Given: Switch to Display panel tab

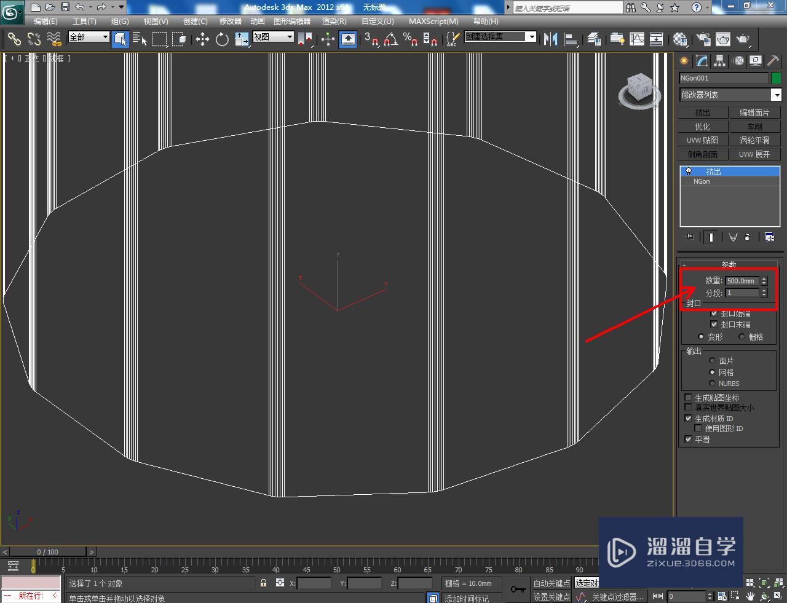Looking at the screenshot, I should (x=756, y=61).
